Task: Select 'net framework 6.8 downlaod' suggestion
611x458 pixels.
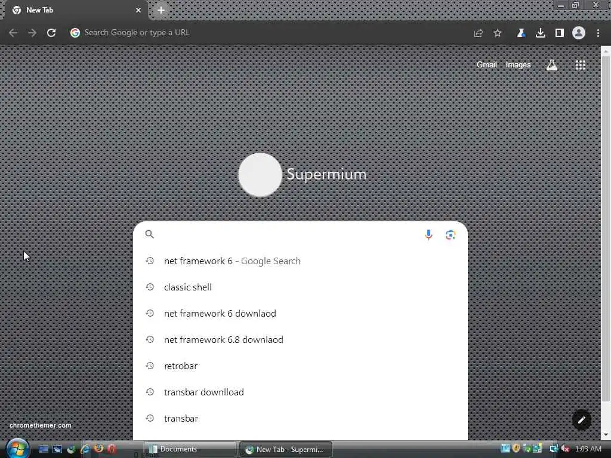Action: [300, 339]
